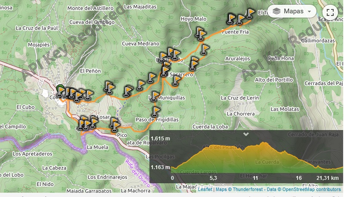
Task: Click the elevation profile peak point
Action: pyautogui.click(x=263, y=142)
